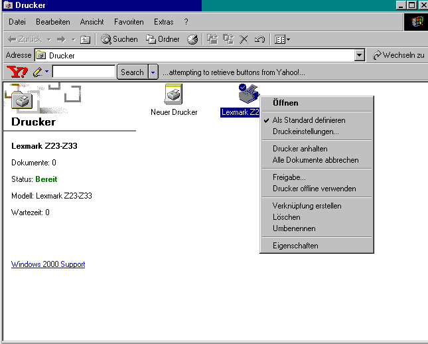The height and width of the screenshot is (344, 428).
Task: Click the address bar Drucker icon
Action: click(x=41, y=55)
